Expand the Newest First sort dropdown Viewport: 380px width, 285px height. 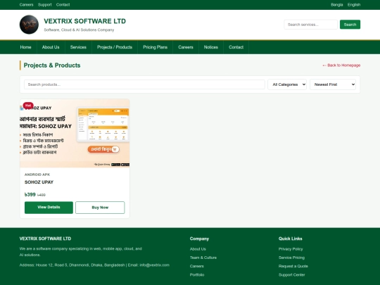333,84
